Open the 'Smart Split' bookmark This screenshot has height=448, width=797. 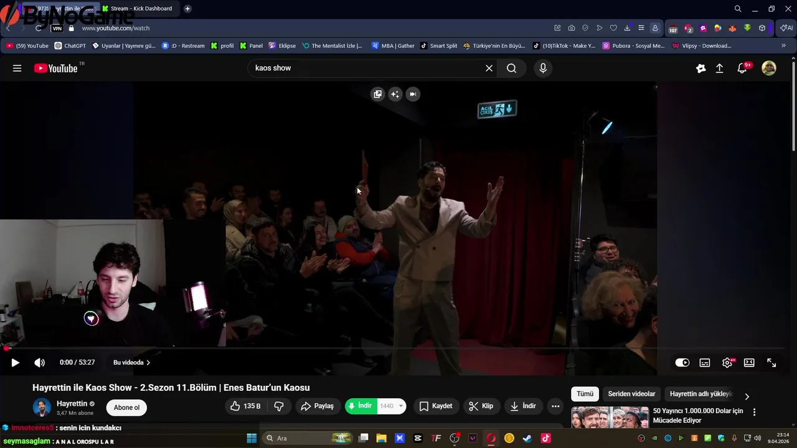click(438, 45)
